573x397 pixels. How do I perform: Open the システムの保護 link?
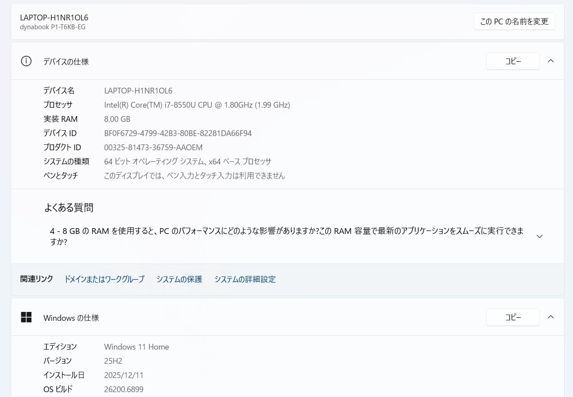179,279
